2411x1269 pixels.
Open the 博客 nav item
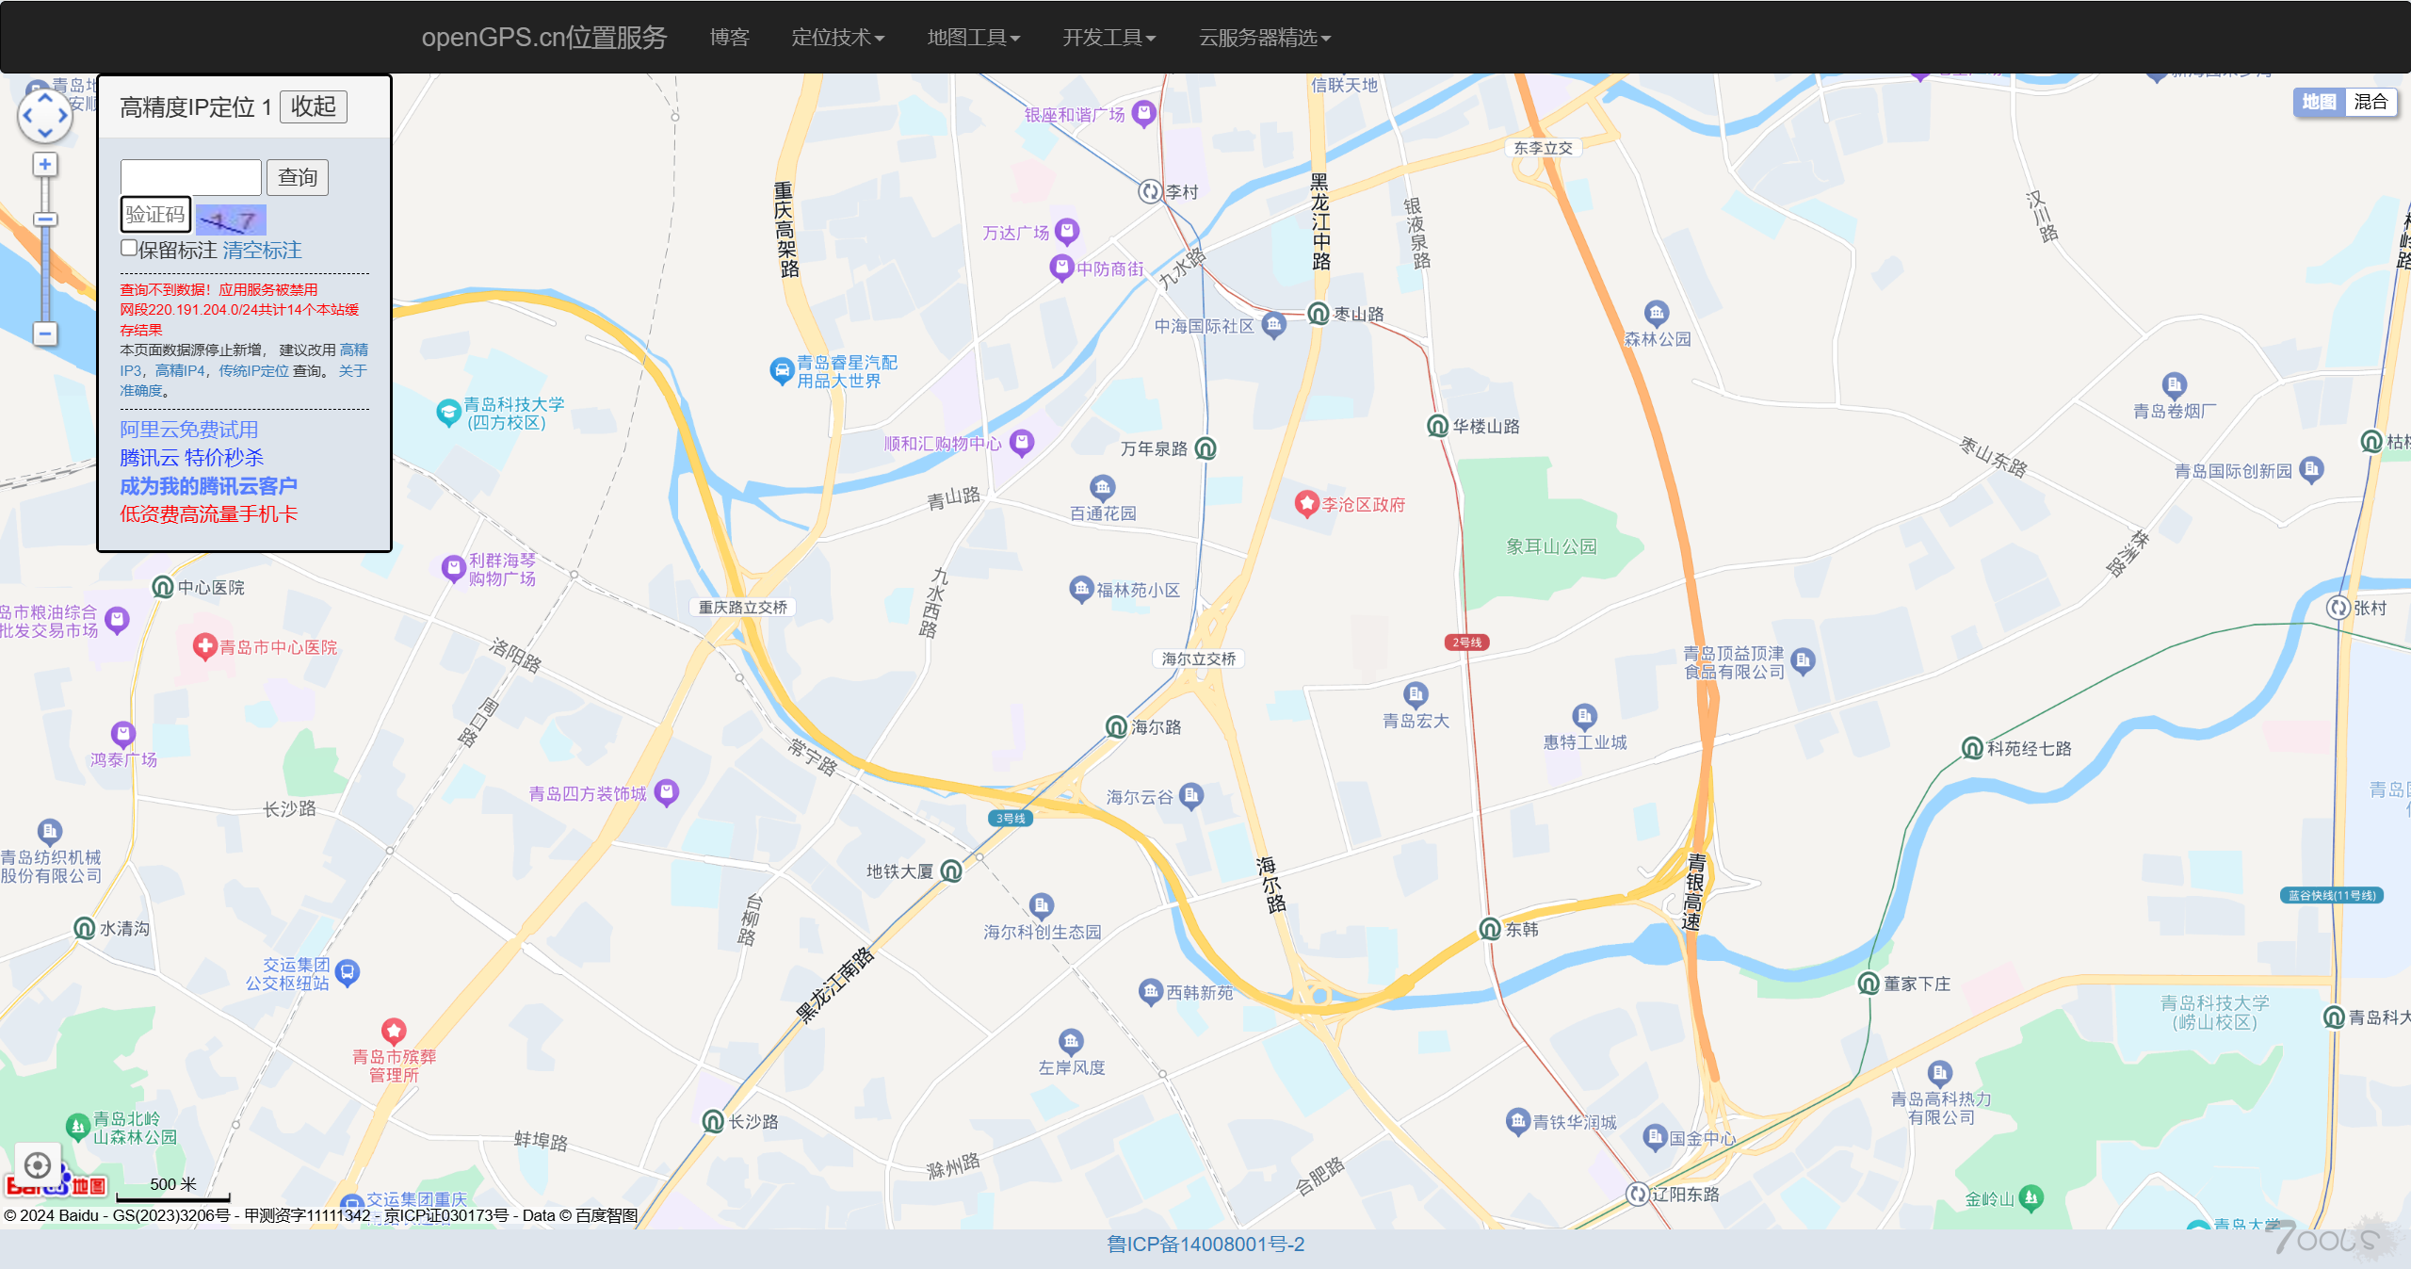(729, 38)
